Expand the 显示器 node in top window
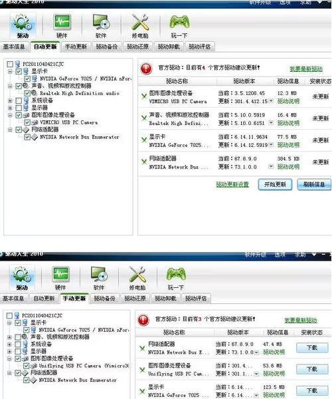Image resolution: width=332 pixels, height=399 pixels. pos(10,108)
